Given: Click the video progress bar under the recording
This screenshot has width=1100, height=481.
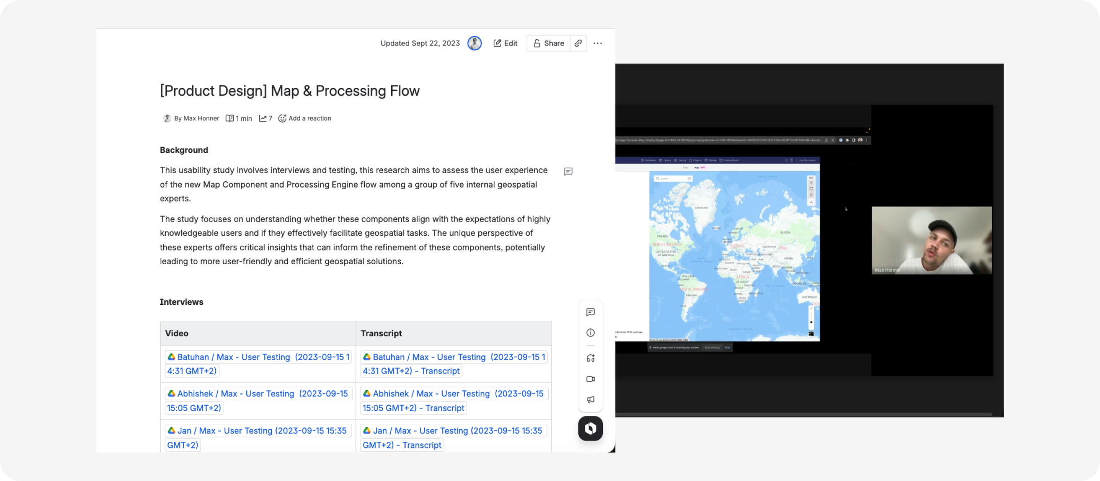Looking at the screenshot, I should [x=803, y=414].
